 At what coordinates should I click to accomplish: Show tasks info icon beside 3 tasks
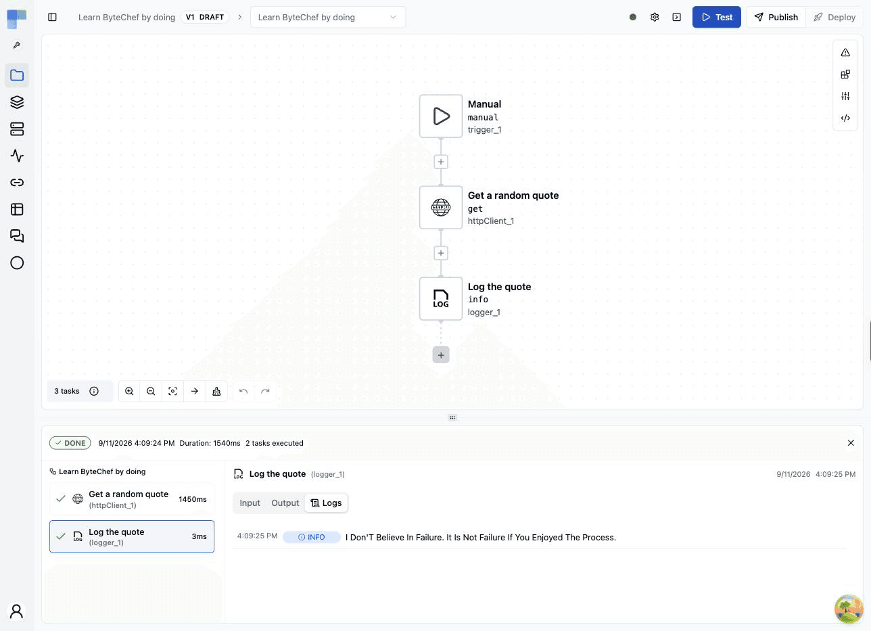94,391
